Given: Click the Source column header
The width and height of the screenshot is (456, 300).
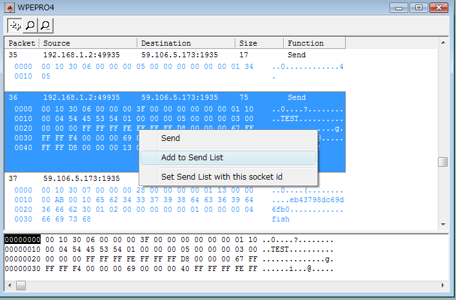Looking at the screenshot, I should 88,43.
